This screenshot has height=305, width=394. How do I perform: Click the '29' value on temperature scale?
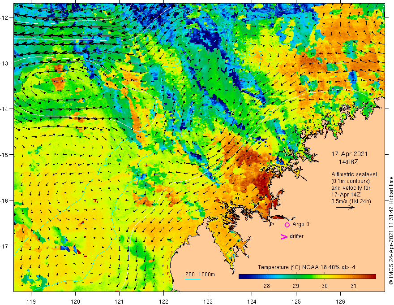(x=296, y=286)
